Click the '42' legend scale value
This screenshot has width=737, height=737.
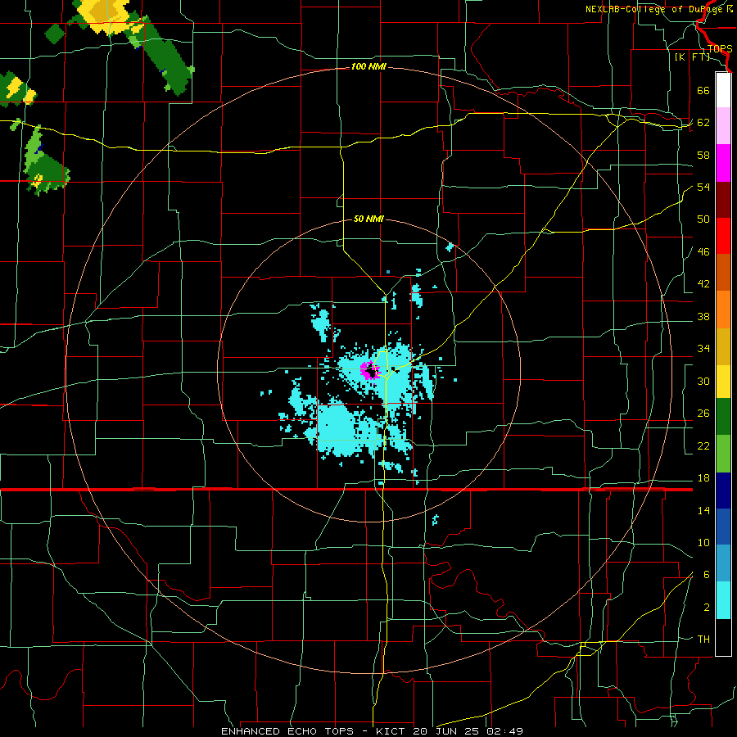pos(703,284)
